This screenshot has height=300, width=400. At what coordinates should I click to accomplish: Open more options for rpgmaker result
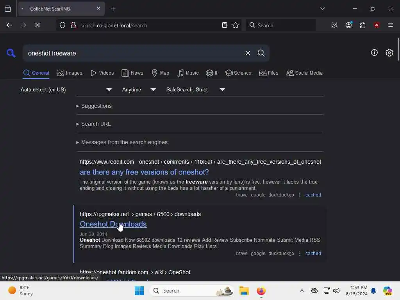300,254
